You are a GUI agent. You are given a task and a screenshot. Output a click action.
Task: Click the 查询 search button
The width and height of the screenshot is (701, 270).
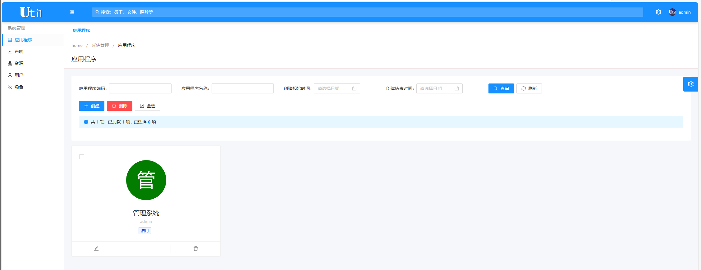[501, 88]
